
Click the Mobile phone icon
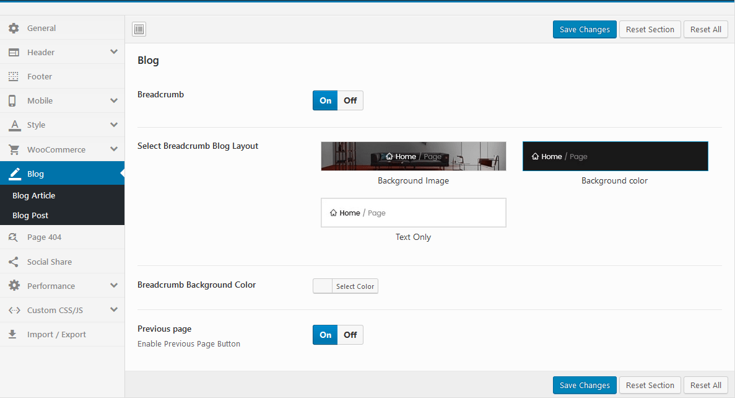12,100
